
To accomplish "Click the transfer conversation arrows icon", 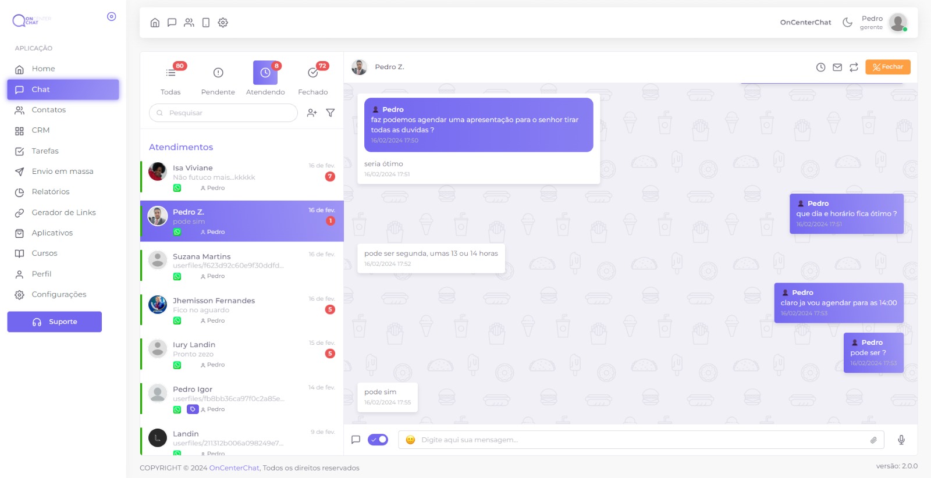I will click(x=854, y=67).
